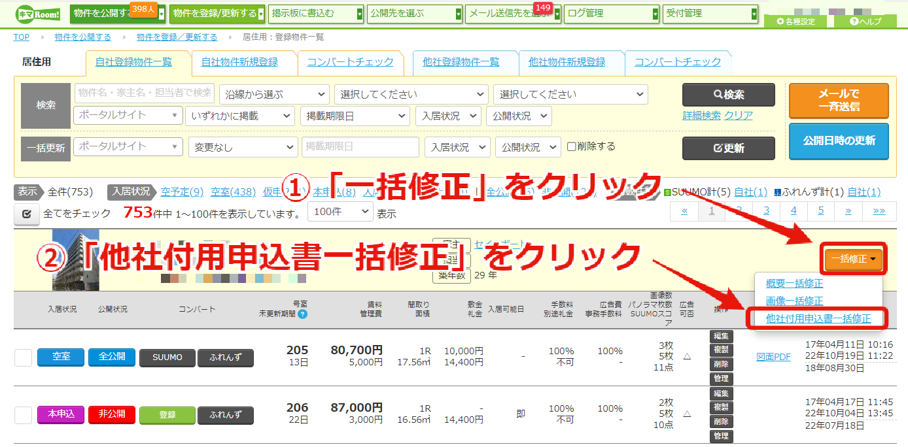This screenshot has height=447, width=908.
Task: Click the 検索 search button
Action: tap(728, 95)
